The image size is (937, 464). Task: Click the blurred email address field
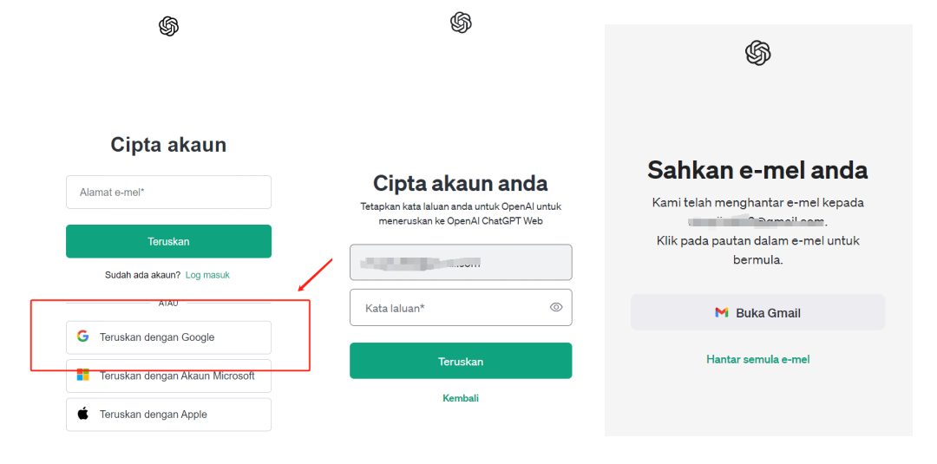point(461,262)
